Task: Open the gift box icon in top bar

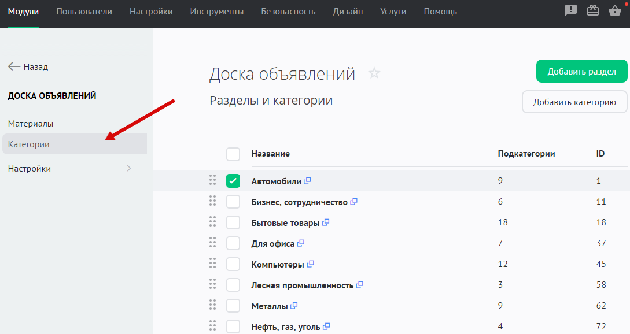Action: pyautogui.click(x=593, y=10)
